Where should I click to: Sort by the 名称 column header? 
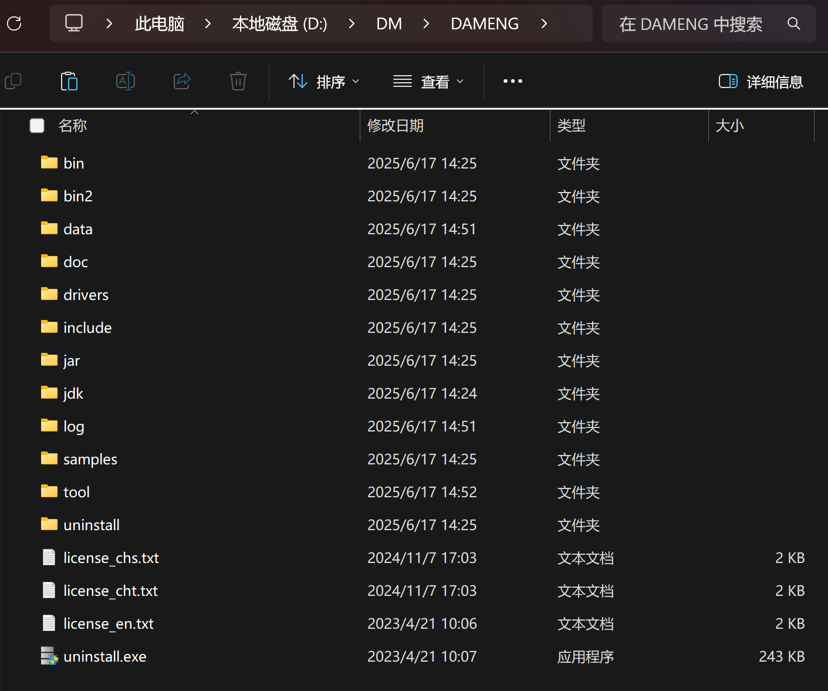coord(73,126)
